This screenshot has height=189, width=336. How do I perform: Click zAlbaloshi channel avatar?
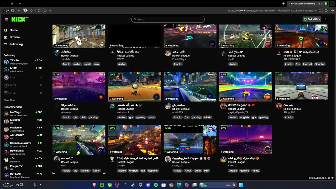coord(112,106)
